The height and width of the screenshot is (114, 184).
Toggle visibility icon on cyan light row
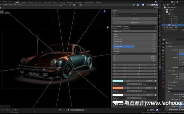pyautogui.click(x=155, y=81)
